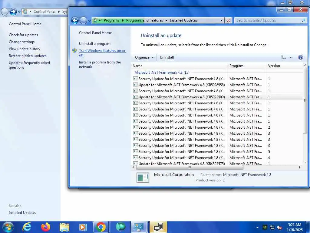Click the network tray icon
The image size is (310, 233).
point(272,228)
